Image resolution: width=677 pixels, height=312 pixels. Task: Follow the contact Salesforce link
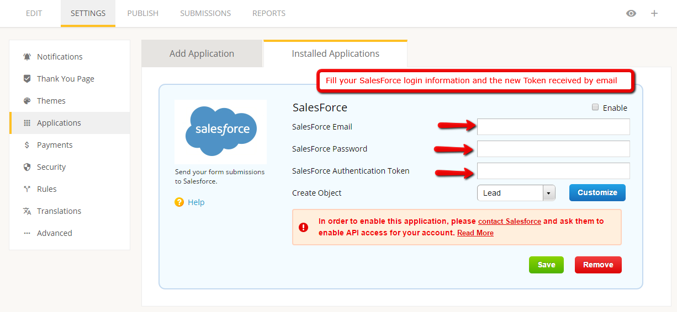510,221
